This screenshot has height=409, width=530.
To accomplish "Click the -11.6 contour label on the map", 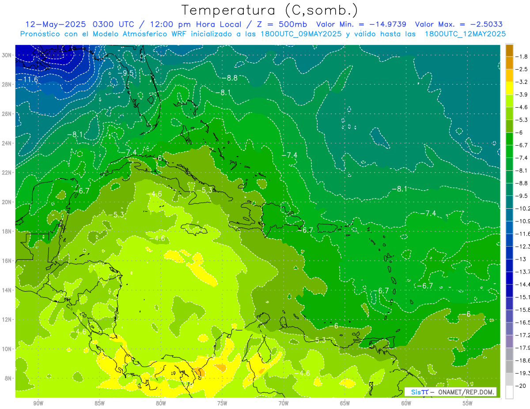I will point(28,79).
